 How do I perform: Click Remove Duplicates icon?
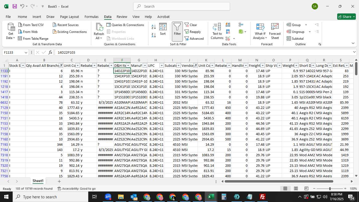coord(228,32)
